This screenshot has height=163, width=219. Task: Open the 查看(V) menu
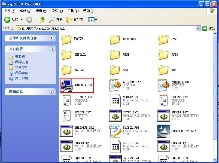click(41, 11)
